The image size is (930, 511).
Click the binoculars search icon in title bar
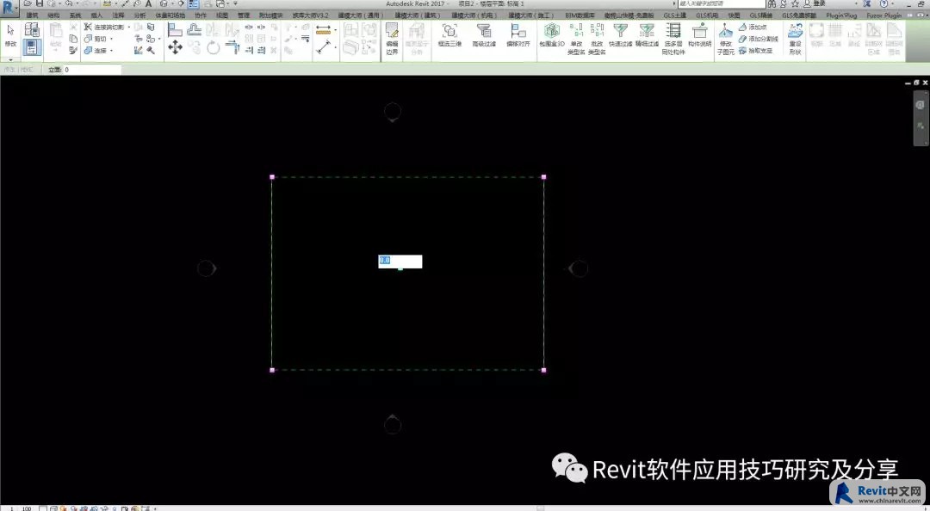coord(772,3)
